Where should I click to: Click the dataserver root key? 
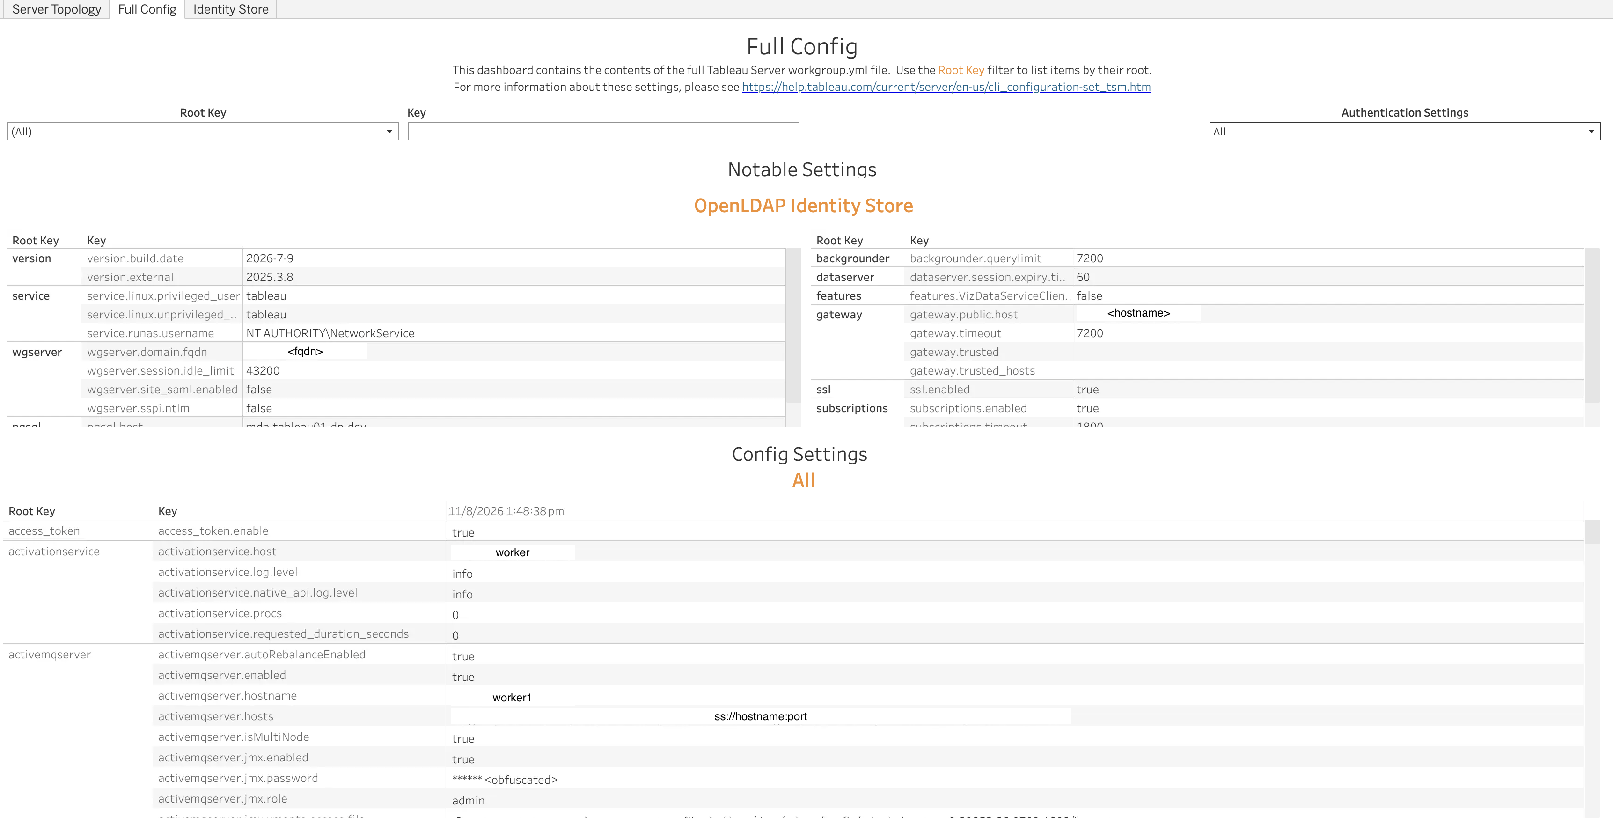(x=845, y=277)
